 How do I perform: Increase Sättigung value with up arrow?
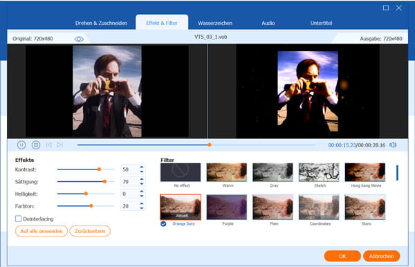click(x=142, y=179)
